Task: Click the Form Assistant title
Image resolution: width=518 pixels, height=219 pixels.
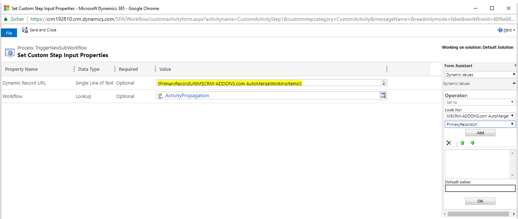Action: pos(458,66)
